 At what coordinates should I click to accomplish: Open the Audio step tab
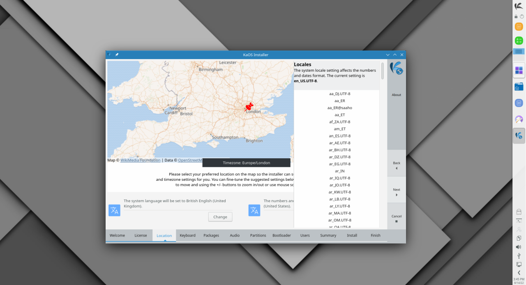point(235,235)
